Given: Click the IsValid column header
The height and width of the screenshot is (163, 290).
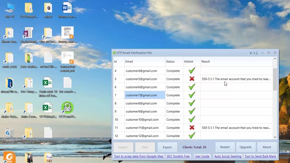Looking at the screenshot, I should point(188,62).
